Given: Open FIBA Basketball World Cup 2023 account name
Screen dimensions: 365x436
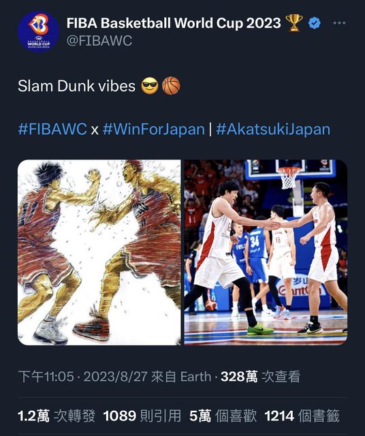Looking at the screenshot, I should pos(174,23).
